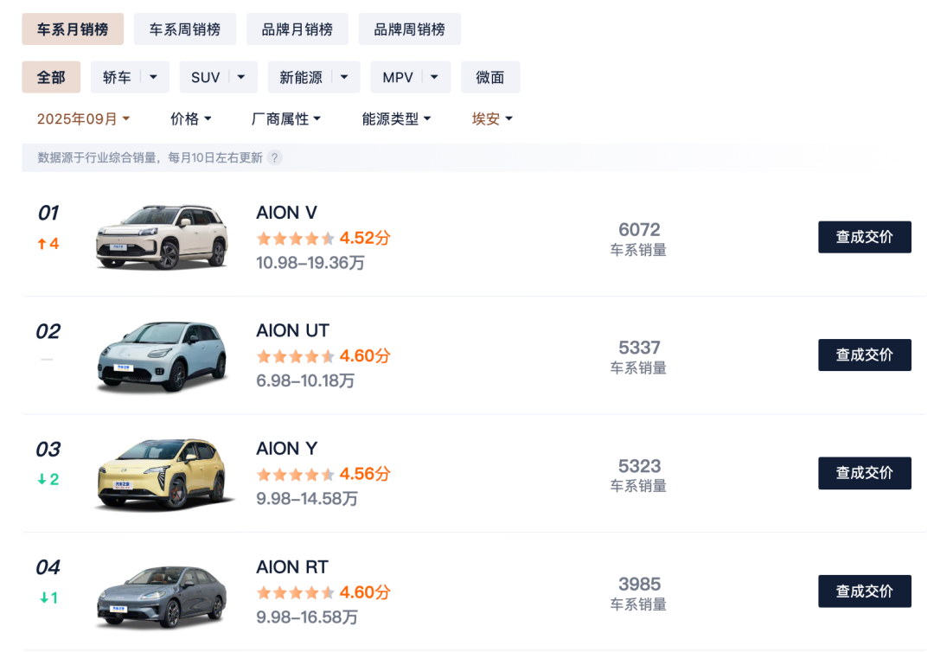
Task: Select the 微面 category filter
Action: 489,77
